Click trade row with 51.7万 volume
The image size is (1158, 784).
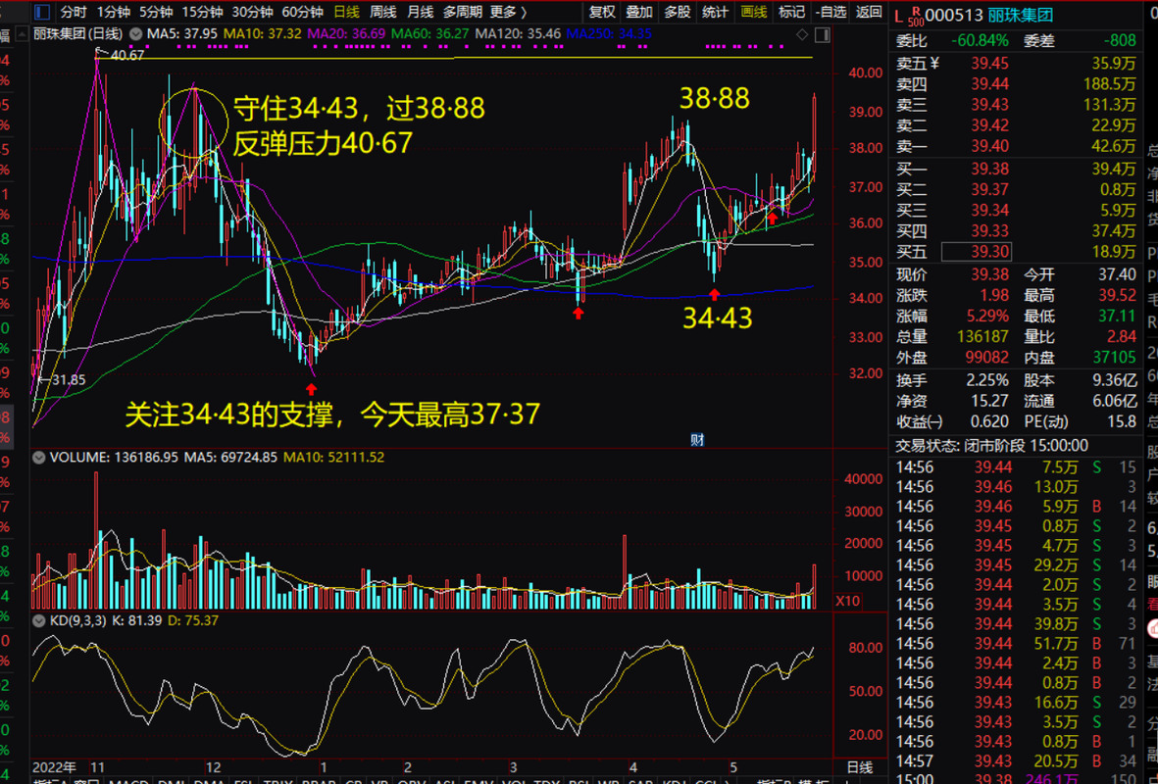click(1016, 644)
